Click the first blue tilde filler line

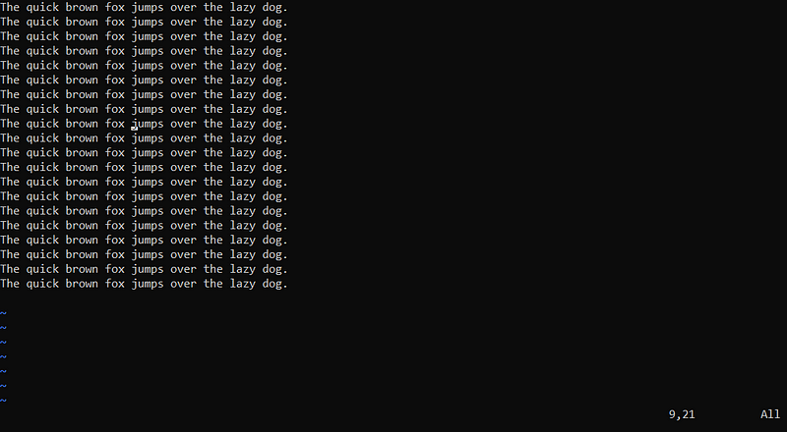pyautogui.click(x=3, y=313)
